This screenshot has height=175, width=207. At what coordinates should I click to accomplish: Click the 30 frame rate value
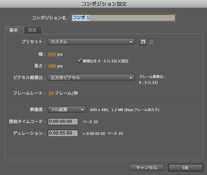point(51,93)
